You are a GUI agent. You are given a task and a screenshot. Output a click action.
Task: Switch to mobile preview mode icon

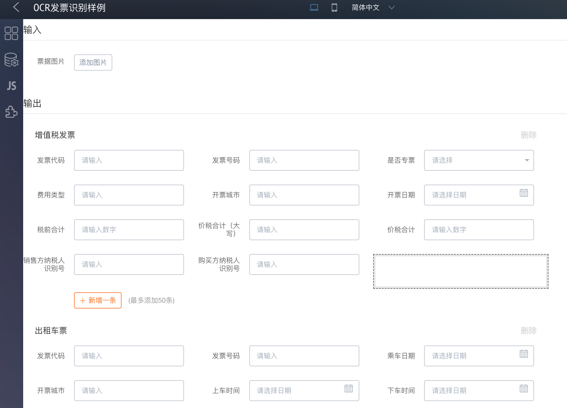click(334, 8)
